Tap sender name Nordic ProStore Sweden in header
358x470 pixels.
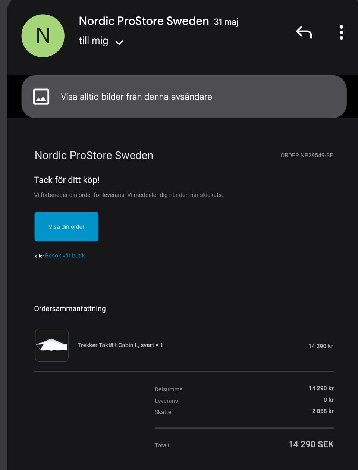click(144, 21)
